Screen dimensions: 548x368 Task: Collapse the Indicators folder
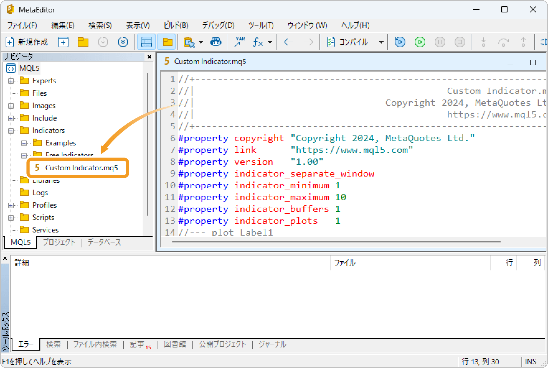pyautogui.click(x=11, y=131)
